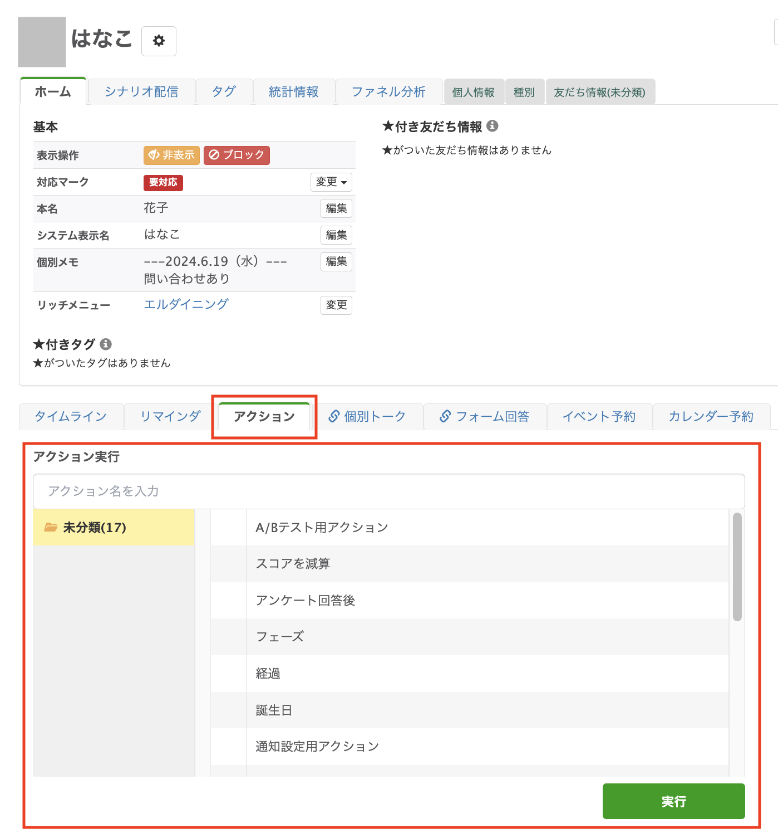Expand the 未分類 folder in action list
This screenshot has height=838, width=778.
pos(95,527)
